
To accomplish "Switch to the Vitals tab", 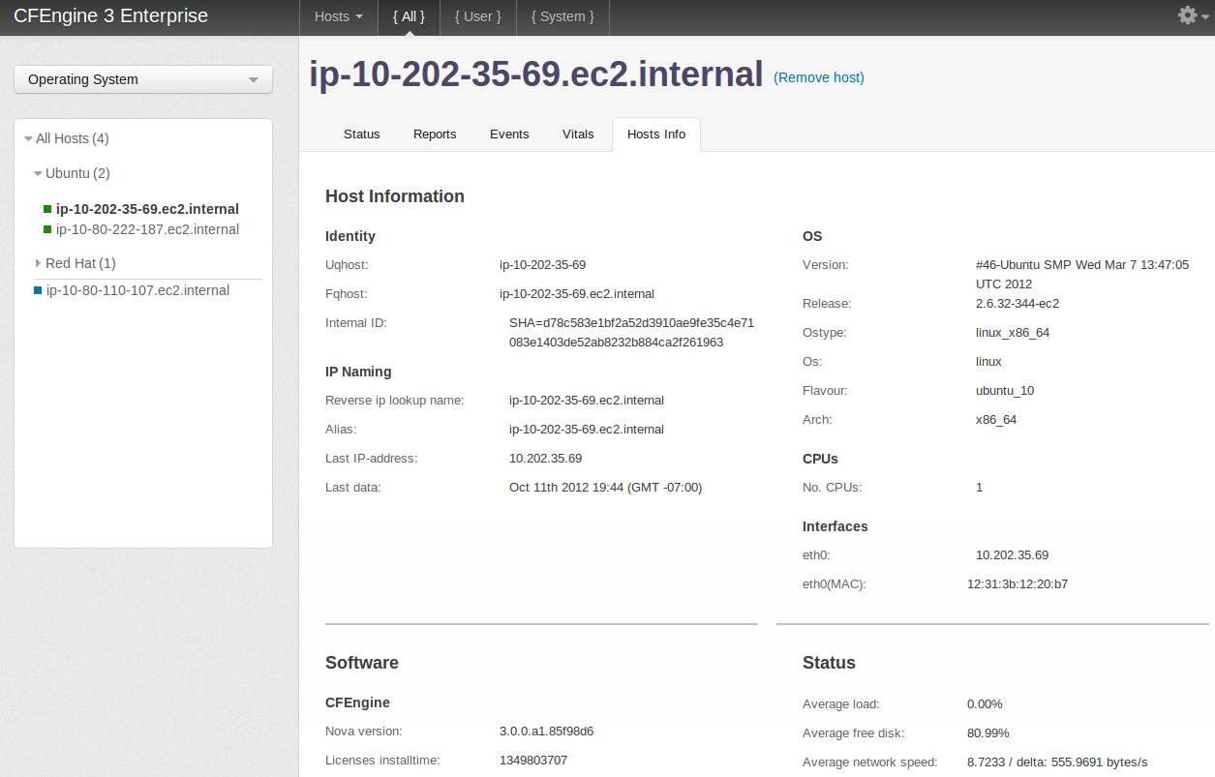I will pyautogui.click(x=578, y=134).
